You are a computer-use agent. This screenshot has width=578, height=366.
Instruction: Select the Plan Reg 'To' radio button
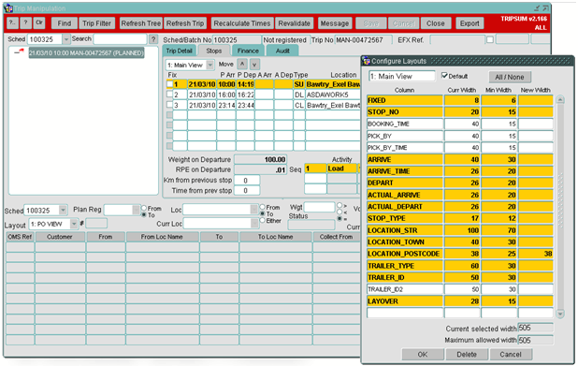coord(144,214)
